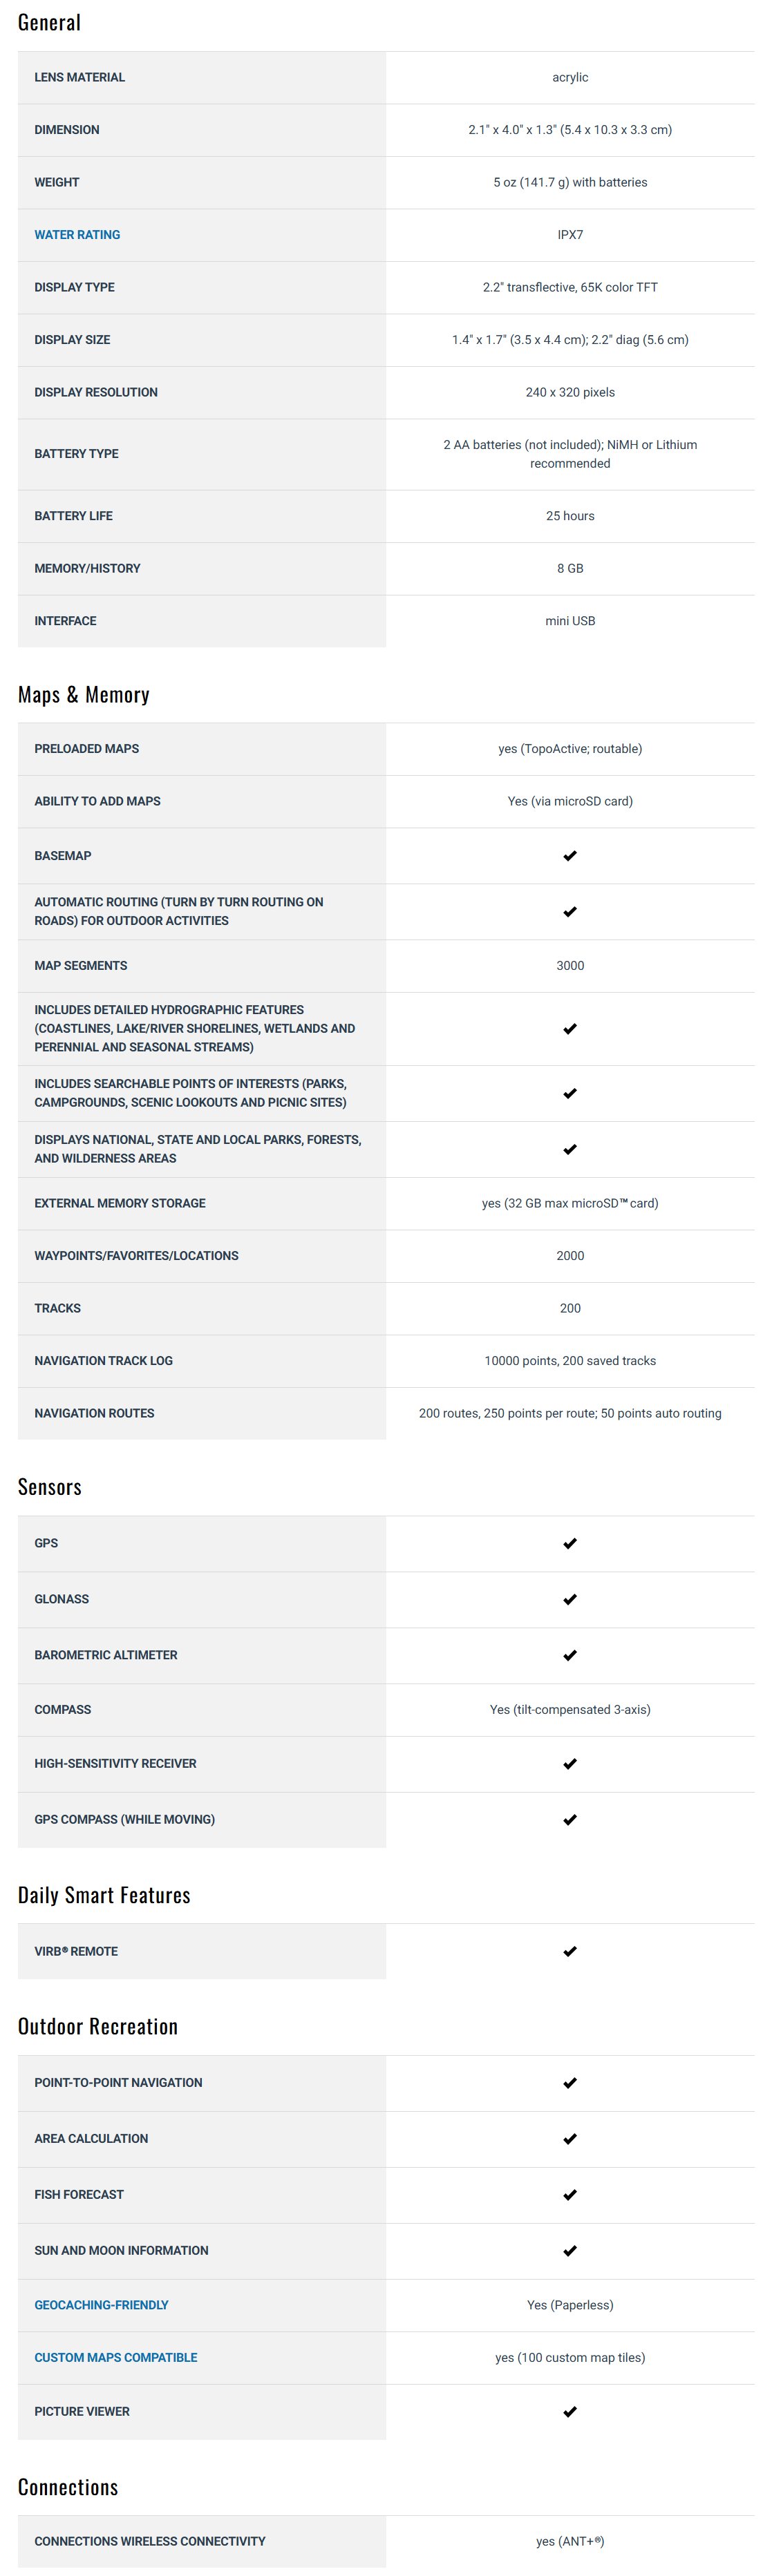Follow the CUSTOM MAPS COMPATIBLE link
763x2576 pixels.
[116, 2357]
